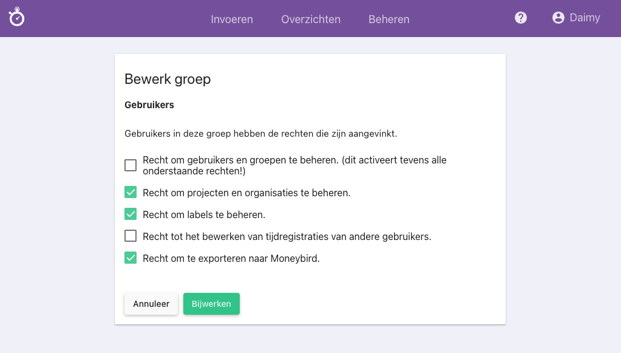The height and width of the screenshot is (353, 621).
Task: Click the user account avatar icon
Action: tap(558, 18)
